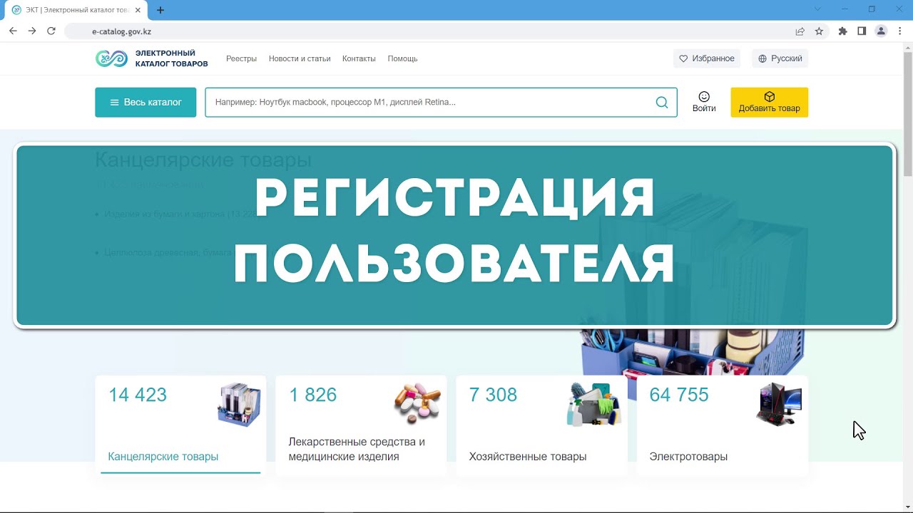Select the Канцелярские товары category card
Screen dimensions: 913x513
(180, 425)
